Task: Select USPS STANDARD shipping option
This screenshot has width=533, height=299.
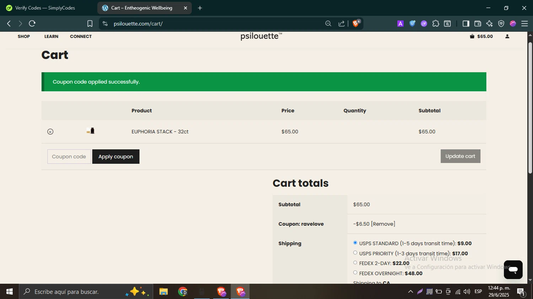Action: tap(355, 243)
